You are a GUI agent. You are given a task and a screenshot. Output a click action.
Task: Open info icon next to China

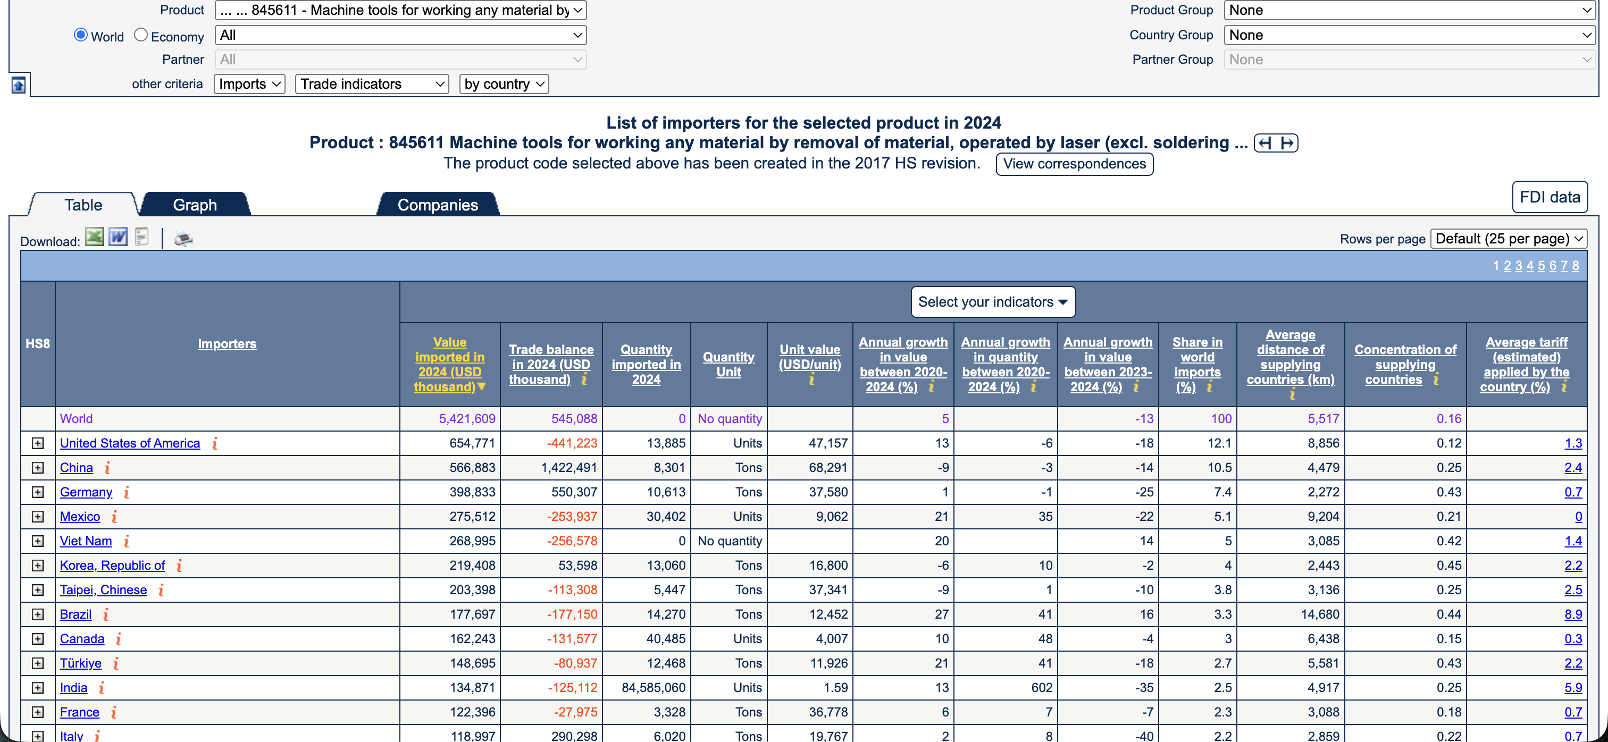pyautogui.click(x=107, y=467)
